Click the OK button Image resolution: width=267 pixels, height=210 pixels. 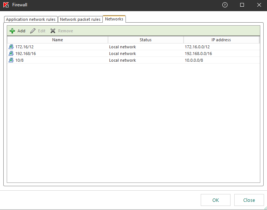point(216,200)
